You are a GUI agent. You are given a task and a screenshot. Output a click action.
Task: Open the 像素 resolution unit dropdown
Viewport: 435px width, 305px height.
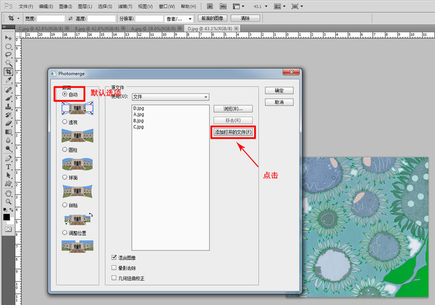coord(179,19)
